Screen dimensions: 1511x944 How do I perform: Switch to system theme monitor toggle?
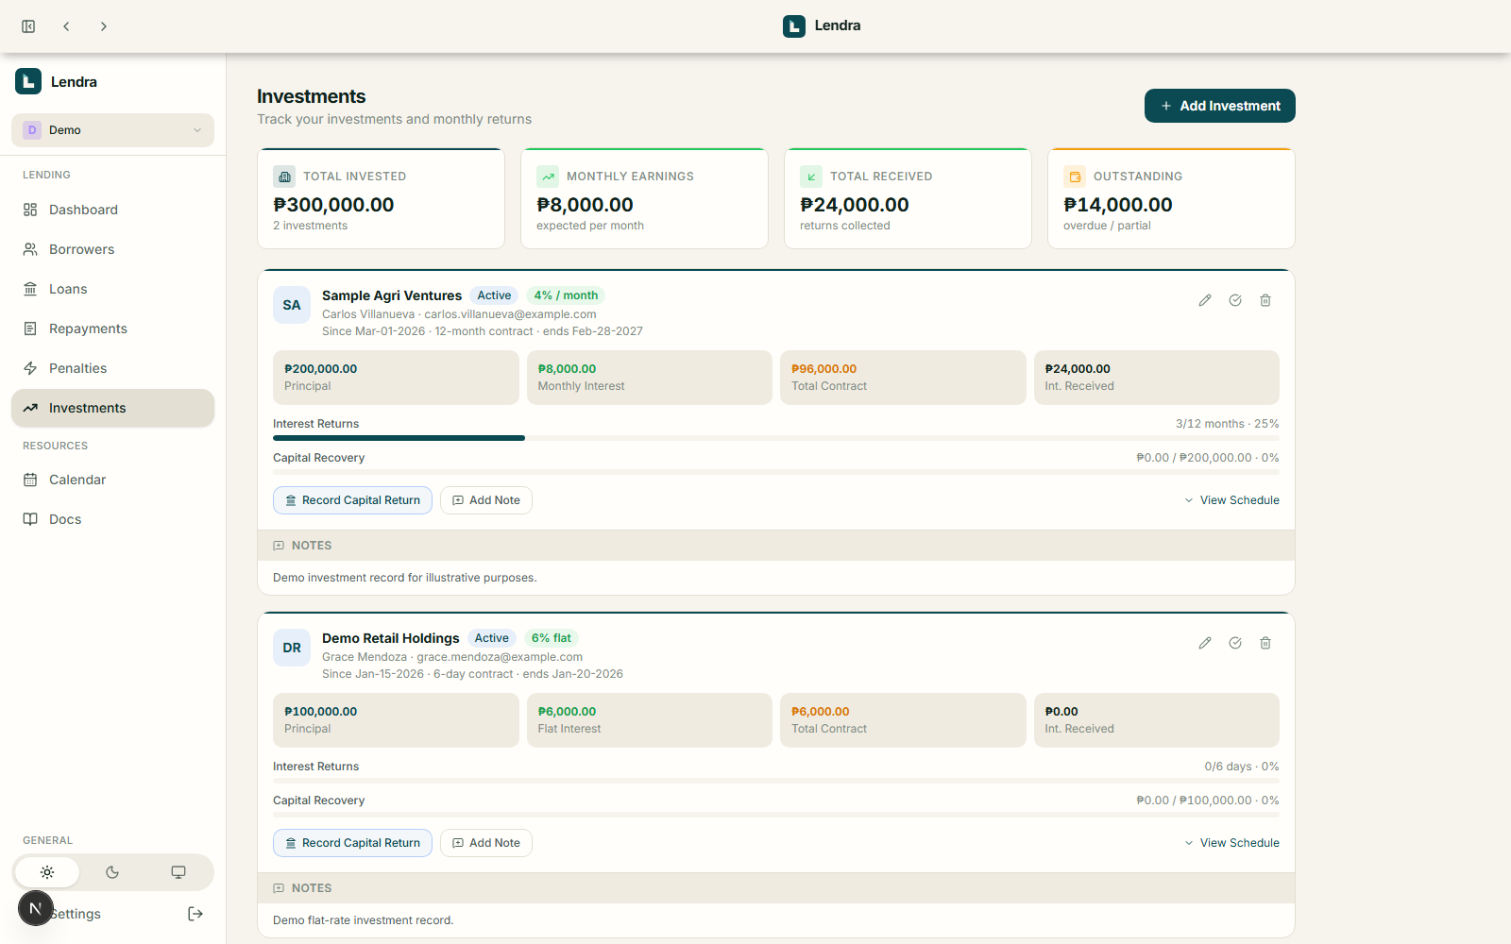click(178, 872)
